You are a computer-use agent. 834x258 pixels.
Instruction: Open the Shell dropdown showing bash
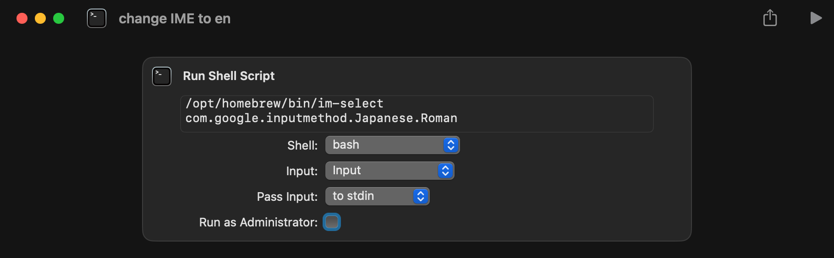tap(392, 145)
